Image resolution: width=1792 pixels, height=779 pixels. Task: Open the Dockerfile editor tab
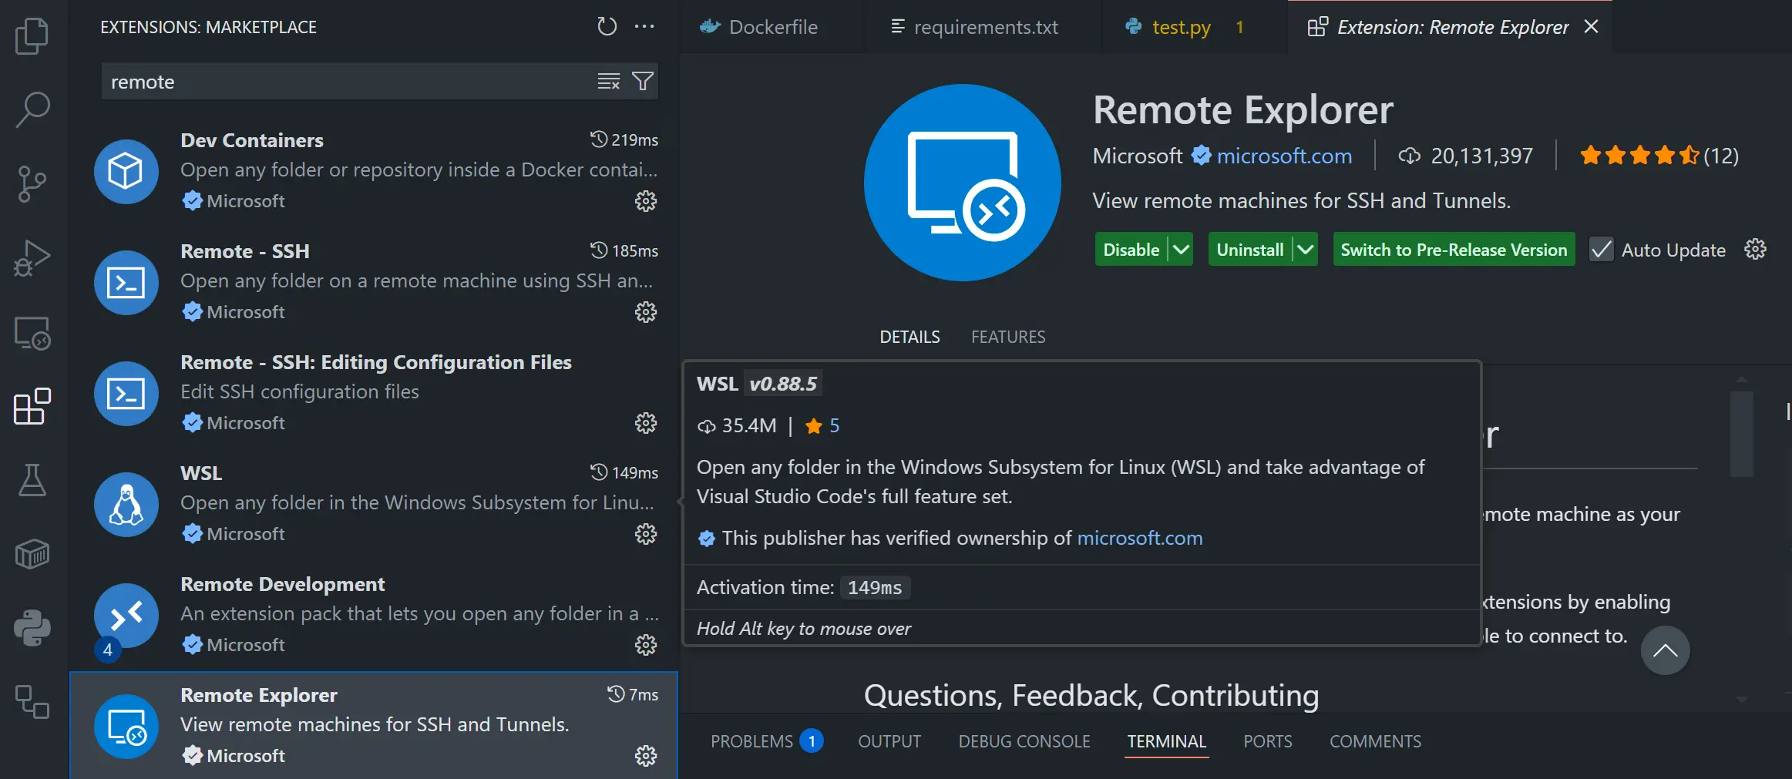click(x=773, y=27)
